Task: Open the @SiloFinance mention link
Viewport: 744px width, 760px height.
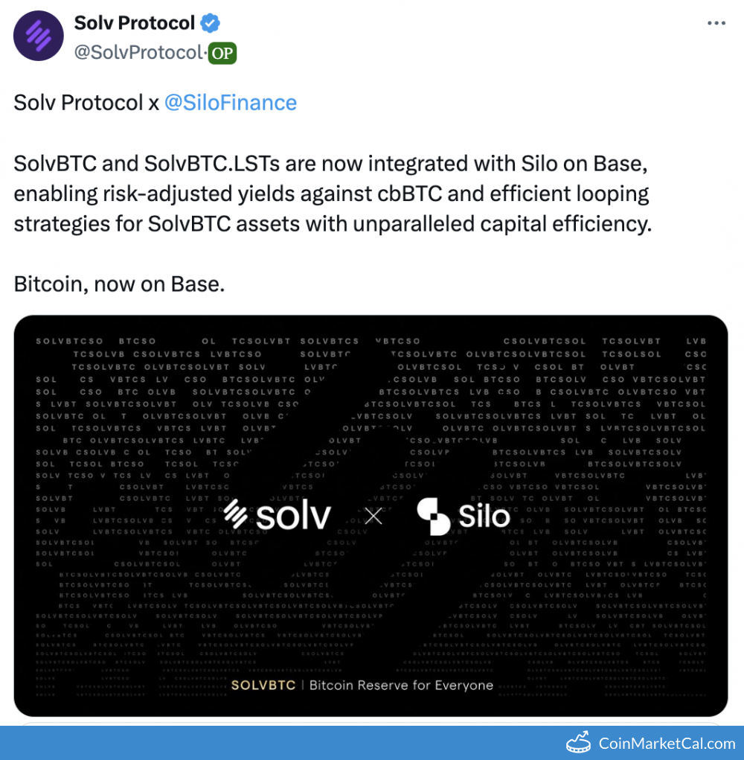Action: (230, 103)
